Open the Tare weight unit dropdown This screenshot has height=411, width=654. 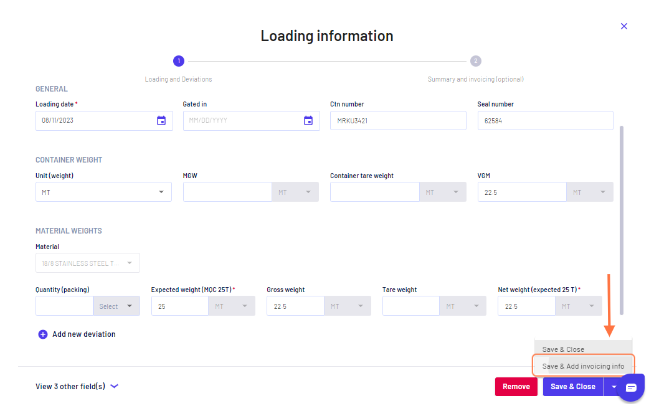(x=463, y=306)
